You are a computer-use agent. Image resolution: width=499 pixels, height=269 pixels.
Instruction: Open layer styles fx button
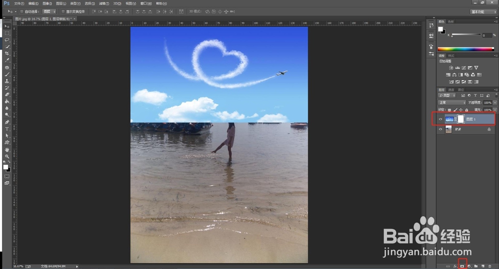click(x=455, y=266)
